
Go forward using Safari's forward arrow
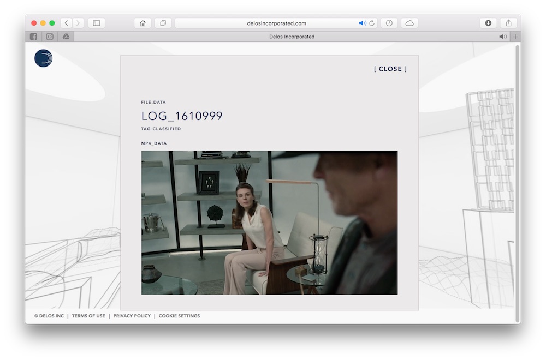[78, 23]
